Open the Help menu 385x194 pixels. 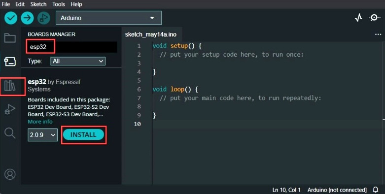76,4
